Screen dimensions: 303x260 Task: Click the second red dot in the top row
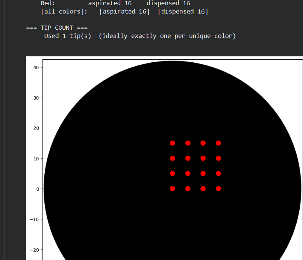188,143
